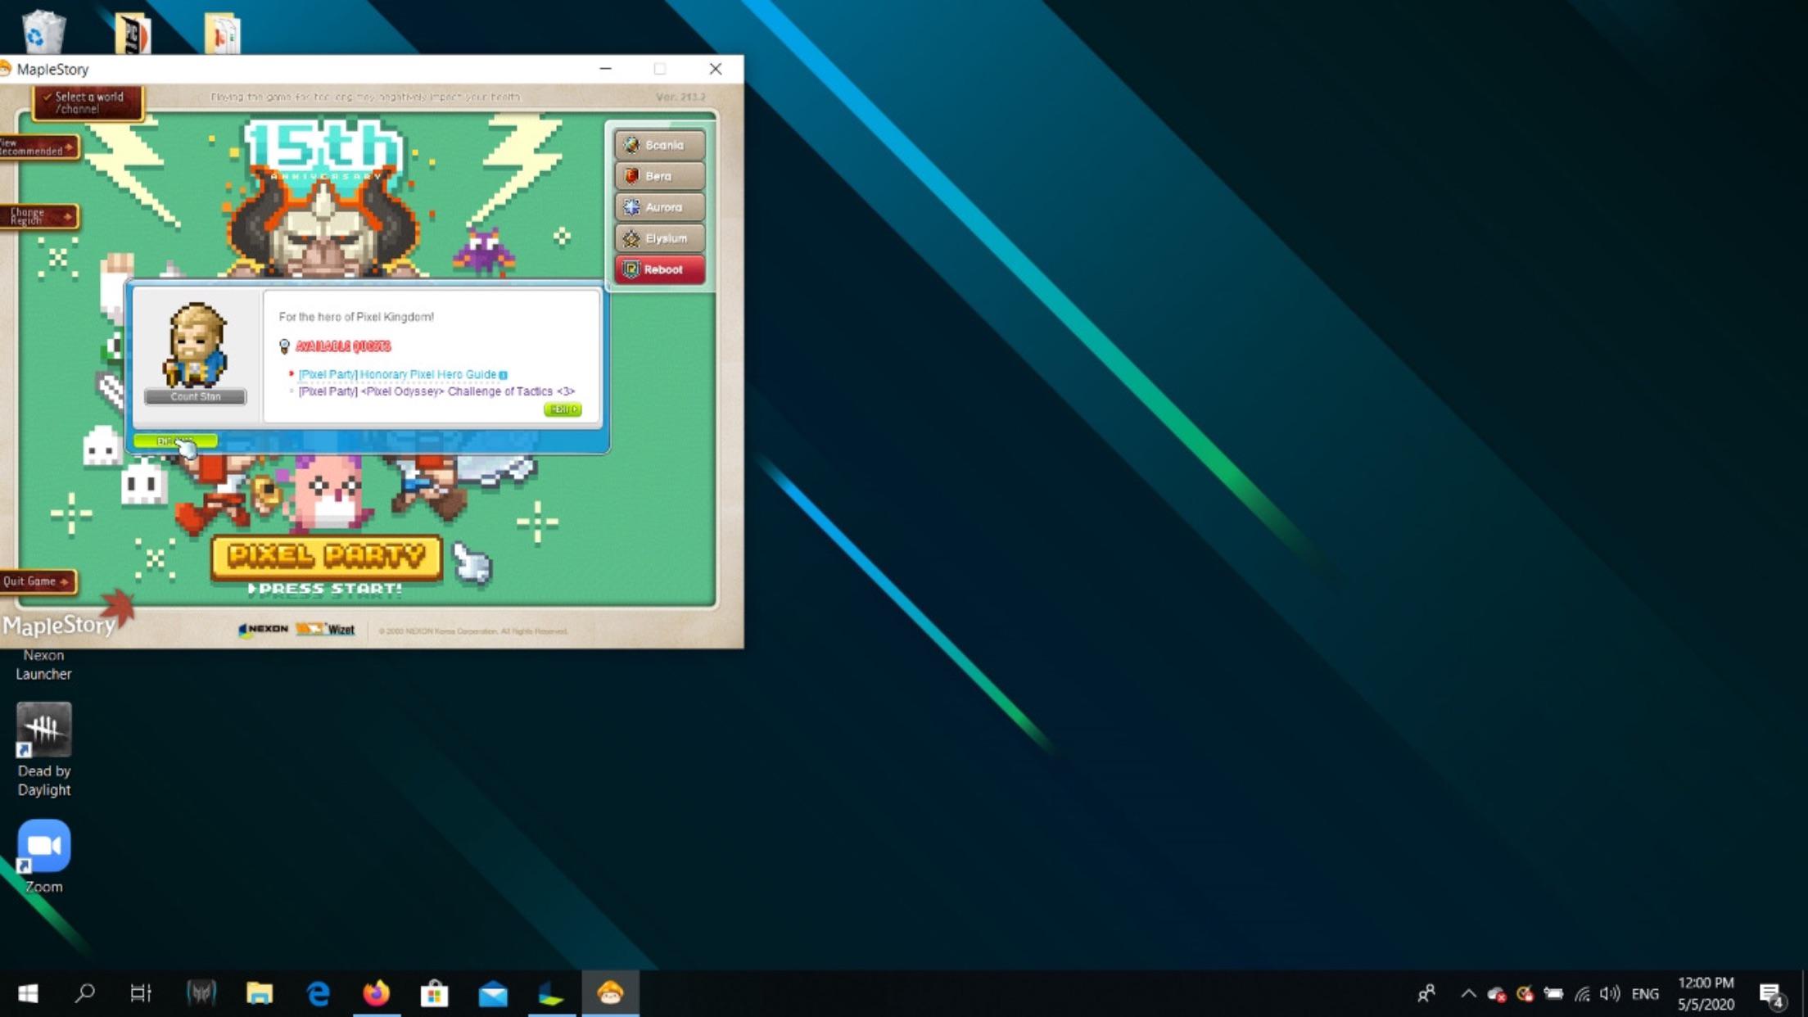Image resolution: width=1808 pixels, height=1017 pixels.
Task: Click the View Recommended button
Action: pos(38,147)
